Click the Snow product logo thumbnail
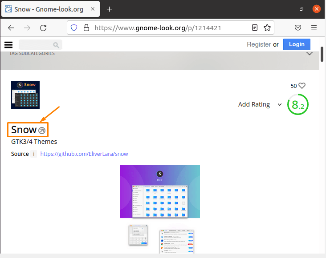Screen dimensions: 326x258 [x=25, y=95]
